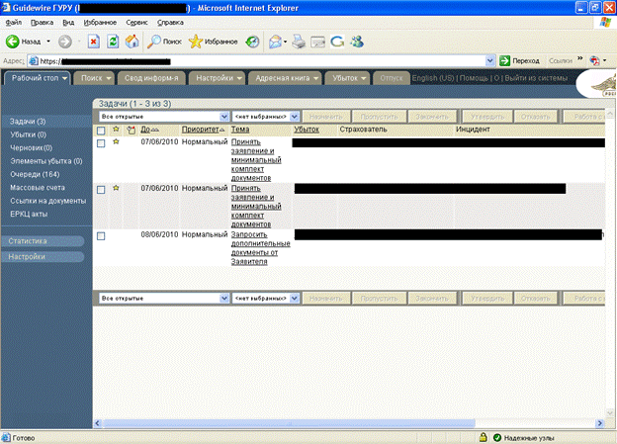
Task: Click the Stop loading icon
Action: click(x=93, y=42)
